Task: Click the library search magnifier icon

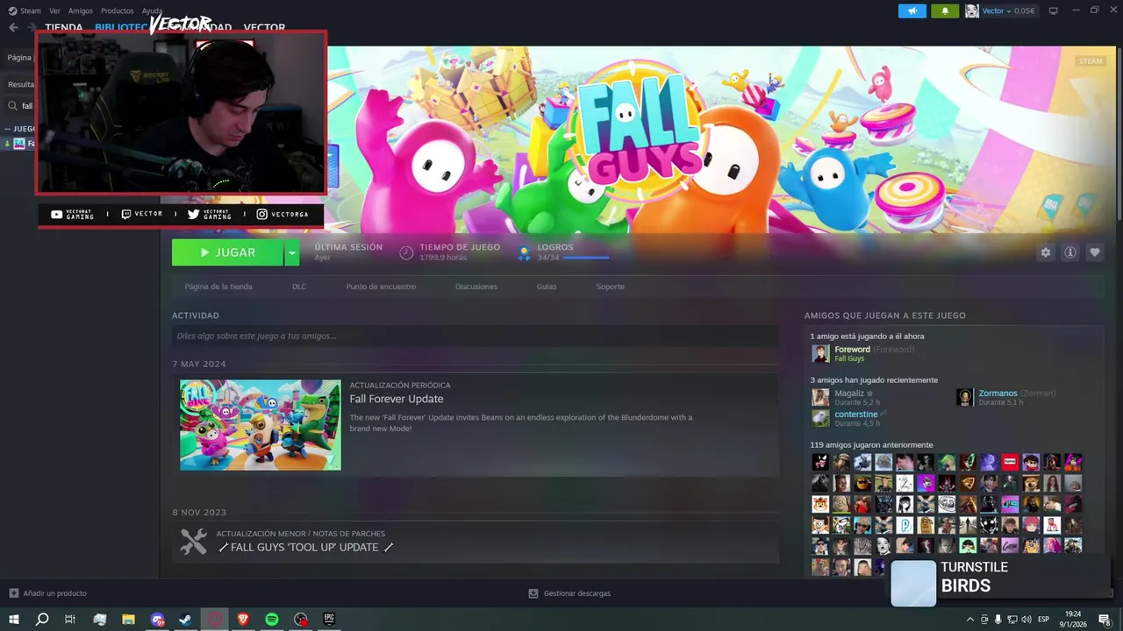Action: pos(13,106)
